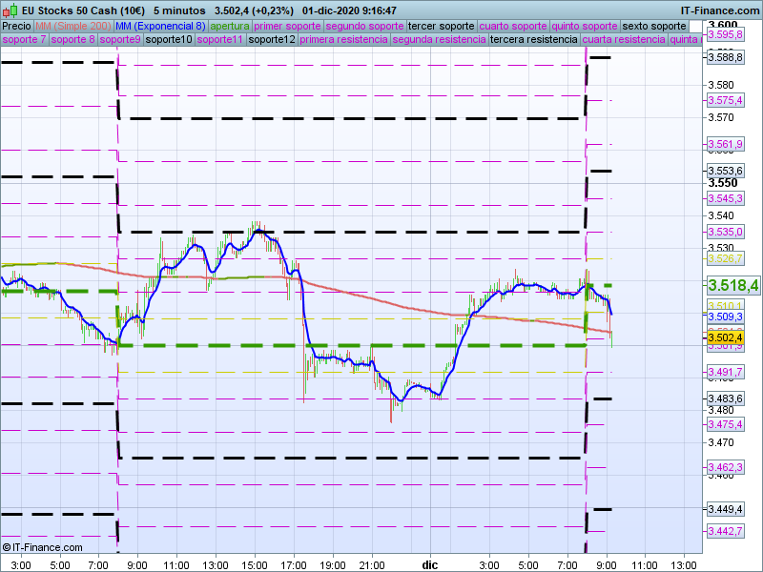Select the primera resistencia label
The width and height of the screenshot is (763, 572).
[343, 40]
